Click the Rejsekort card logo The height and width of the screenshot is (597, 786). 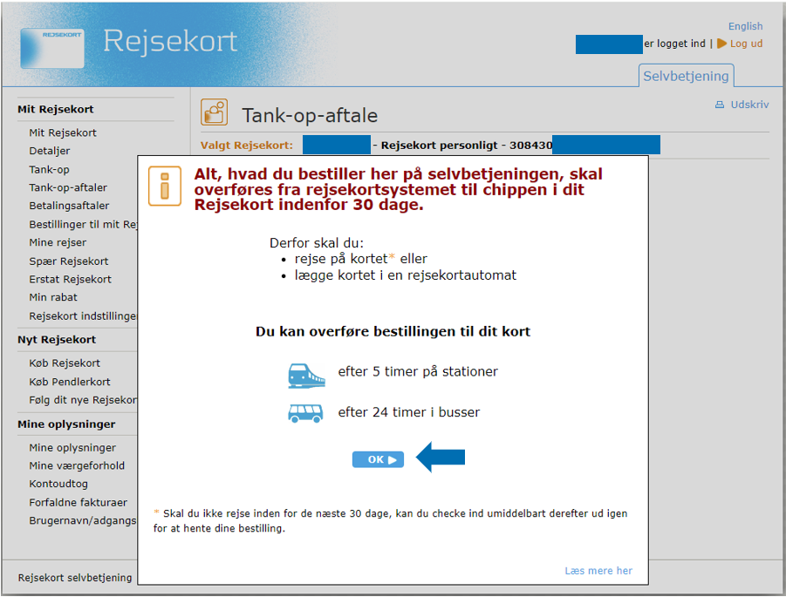[51, 48]
